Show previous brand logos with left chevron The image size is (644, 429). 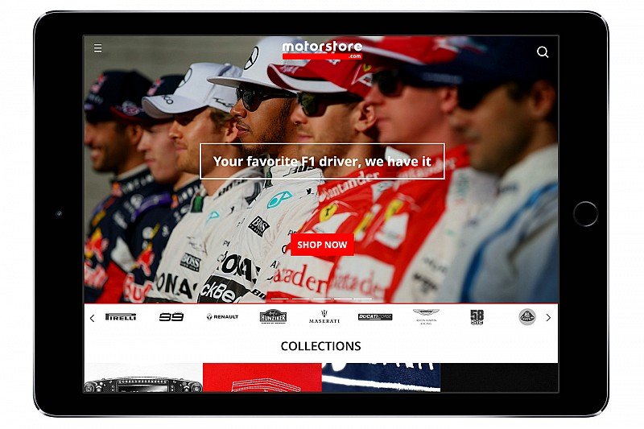click(92, 318)
